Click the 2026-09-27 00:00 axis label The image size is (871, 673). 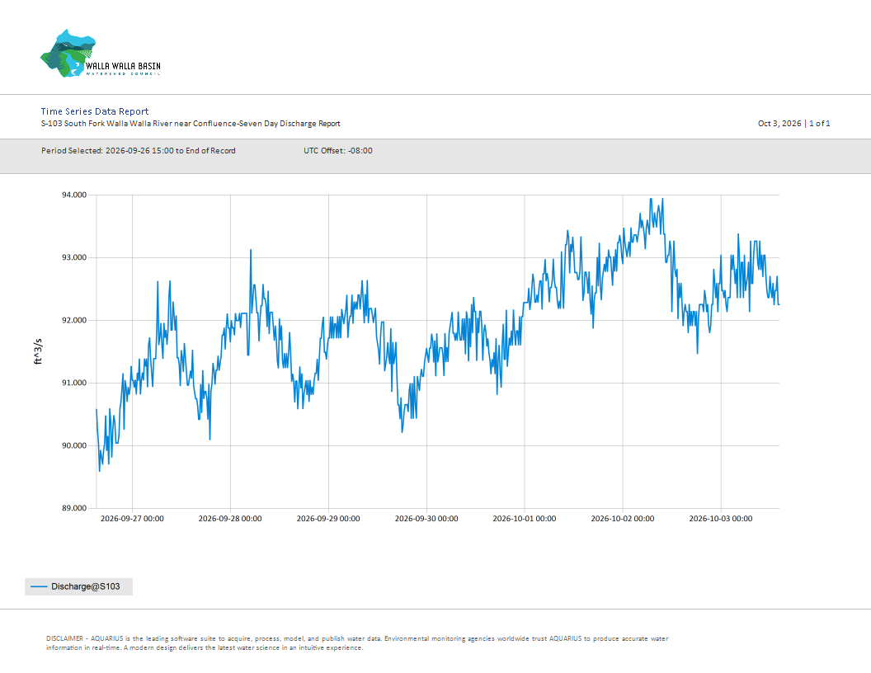coord(132,519)
